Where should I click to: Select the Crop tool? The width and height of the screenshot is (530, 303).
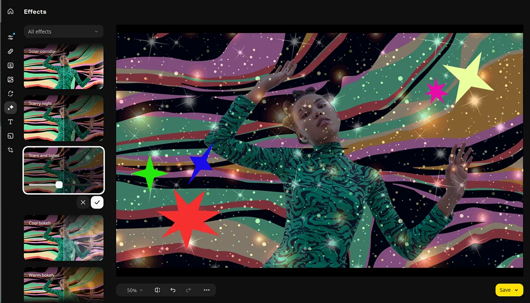click(10, 150)
